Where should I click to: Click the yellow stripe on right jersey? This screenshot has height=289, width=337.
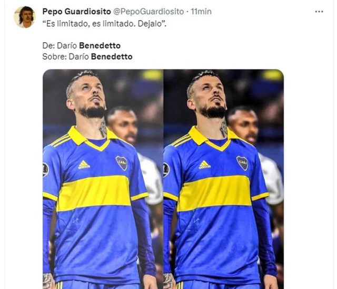(x=214, y=193)
